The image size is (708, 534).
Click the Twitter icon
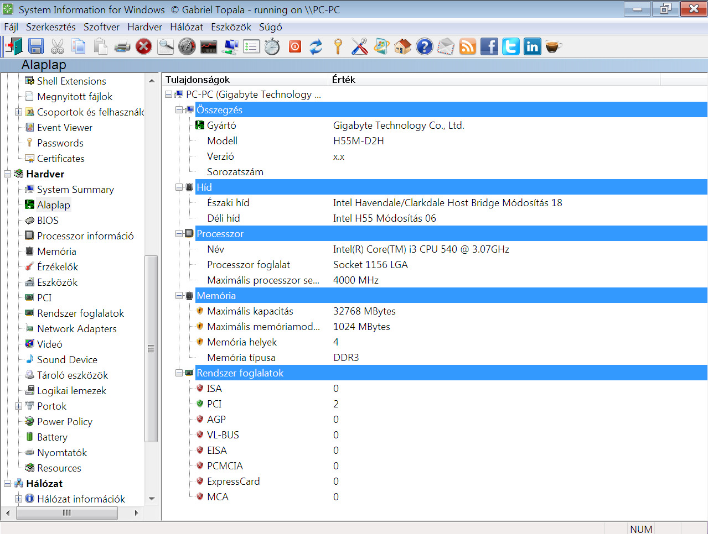(x=511, y=47)
